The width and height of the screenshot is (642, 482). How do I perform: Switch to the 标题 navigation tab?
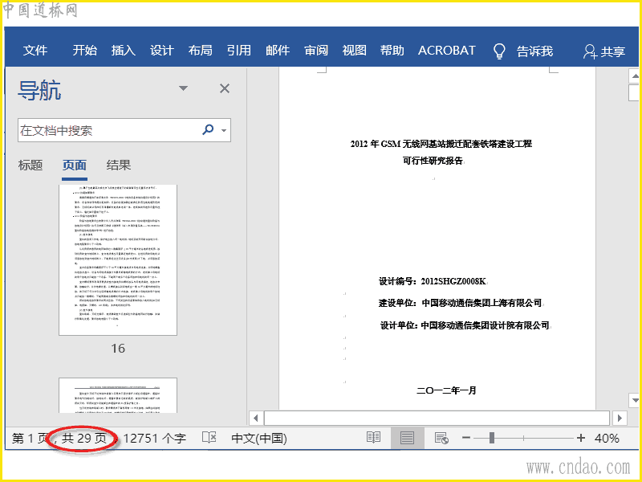[x=30, y=165]
